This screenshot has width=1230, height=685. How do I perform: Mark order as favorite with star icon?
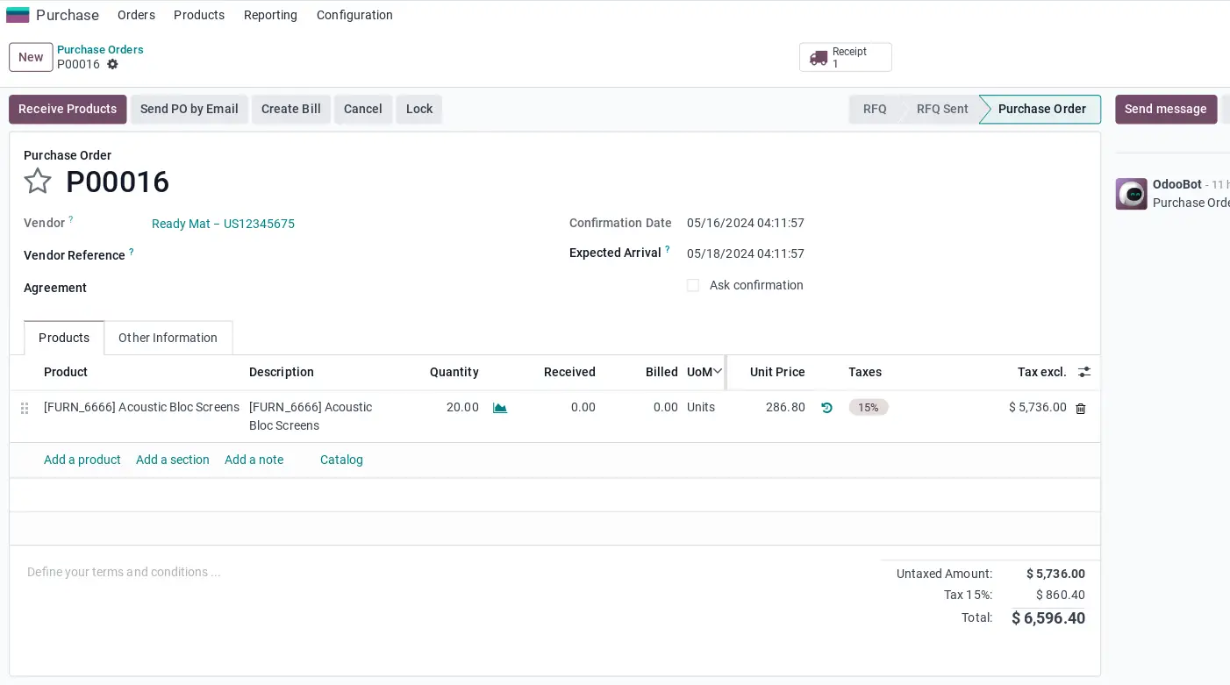[38, 182]
